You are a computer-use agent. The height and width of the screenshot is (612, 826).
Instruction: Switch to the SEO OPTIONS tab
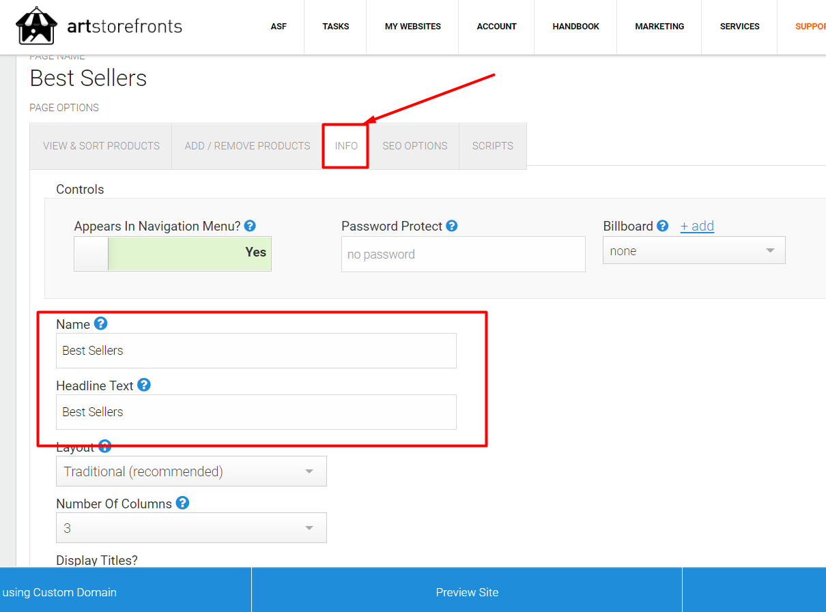click(x=414, y=145)
